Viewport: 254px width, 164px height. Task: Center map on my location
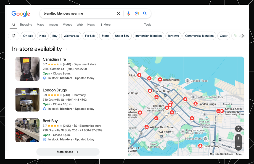tap(238, 129)
